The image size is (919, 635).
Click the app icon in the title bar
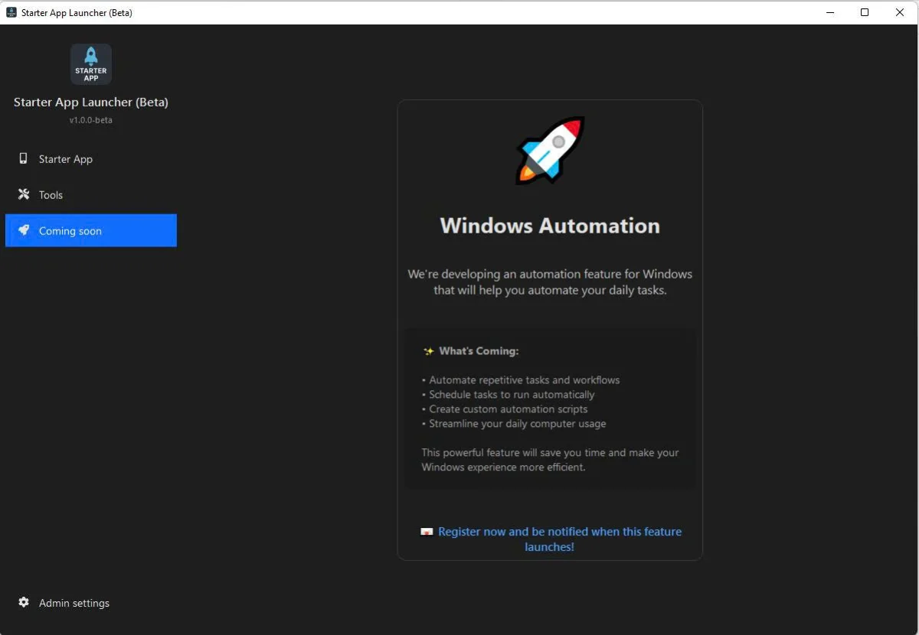point(11,12)
